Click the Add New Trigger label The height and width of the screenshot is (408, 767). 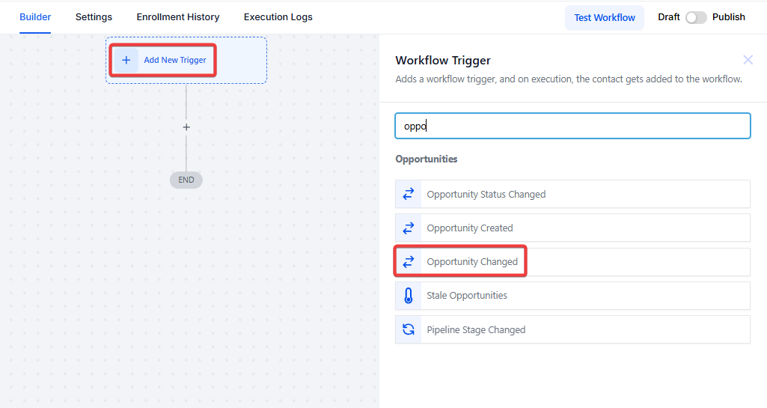(x=175, y=60)
